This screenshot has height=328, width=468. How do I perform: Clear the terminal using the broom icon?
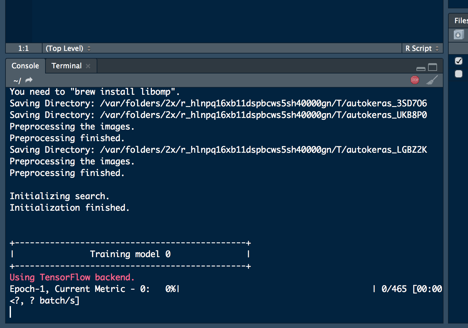[x=432, y=80]
